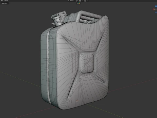Click the red X axis gizmo circle

[154, 9]
